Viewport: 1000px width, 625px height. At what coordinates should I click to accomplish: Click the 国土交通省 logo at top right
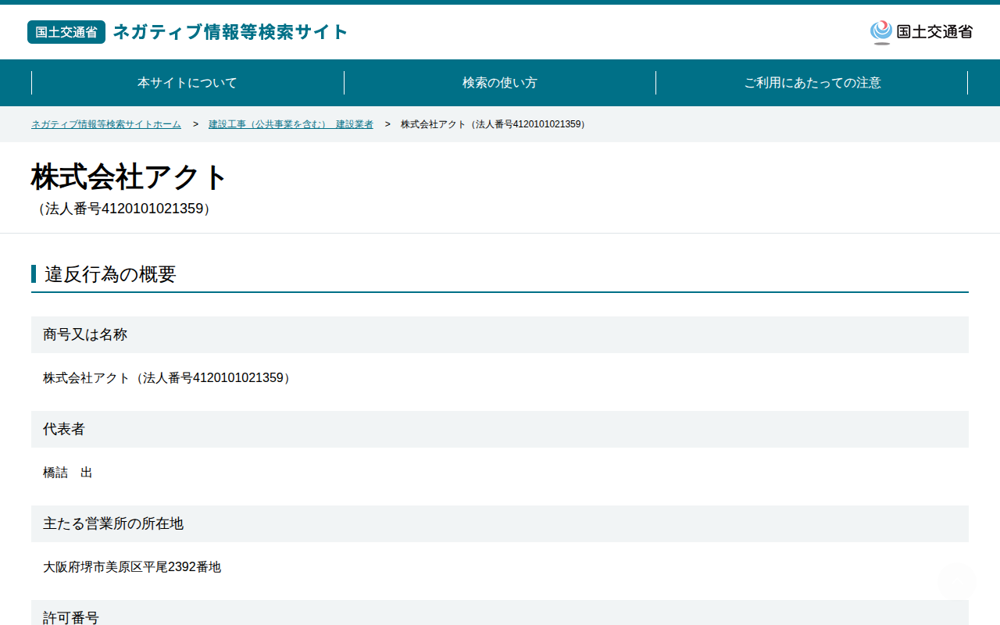click(x=921, y=32)
